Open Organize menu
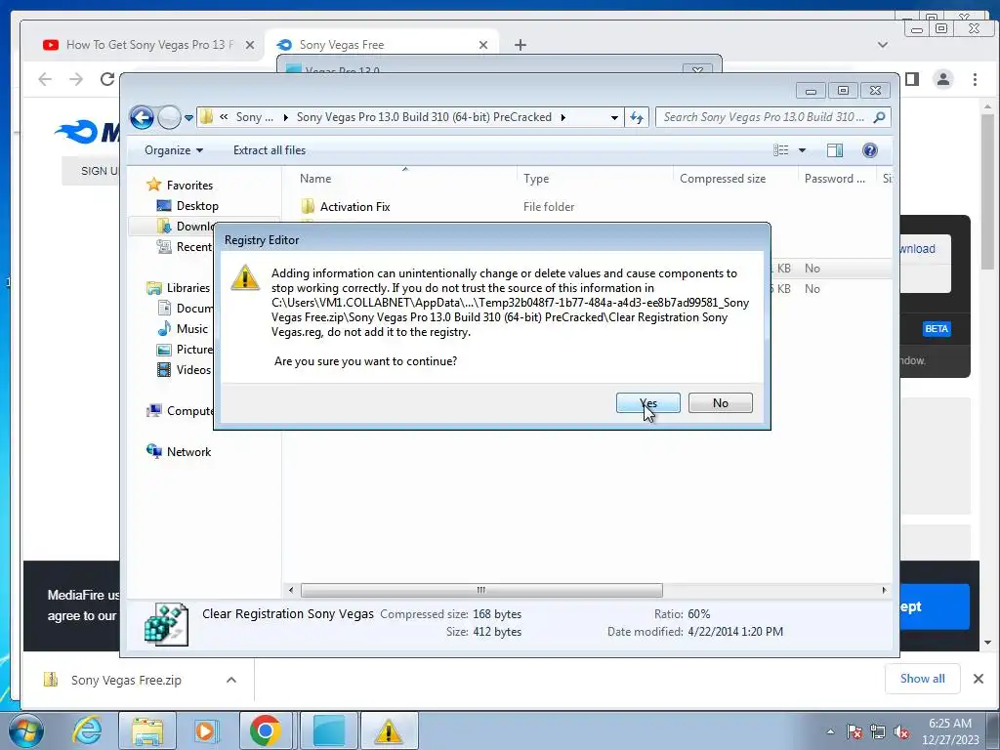Image resolution: width=1000 pixels, height=750 pixels. pos(174,150)
